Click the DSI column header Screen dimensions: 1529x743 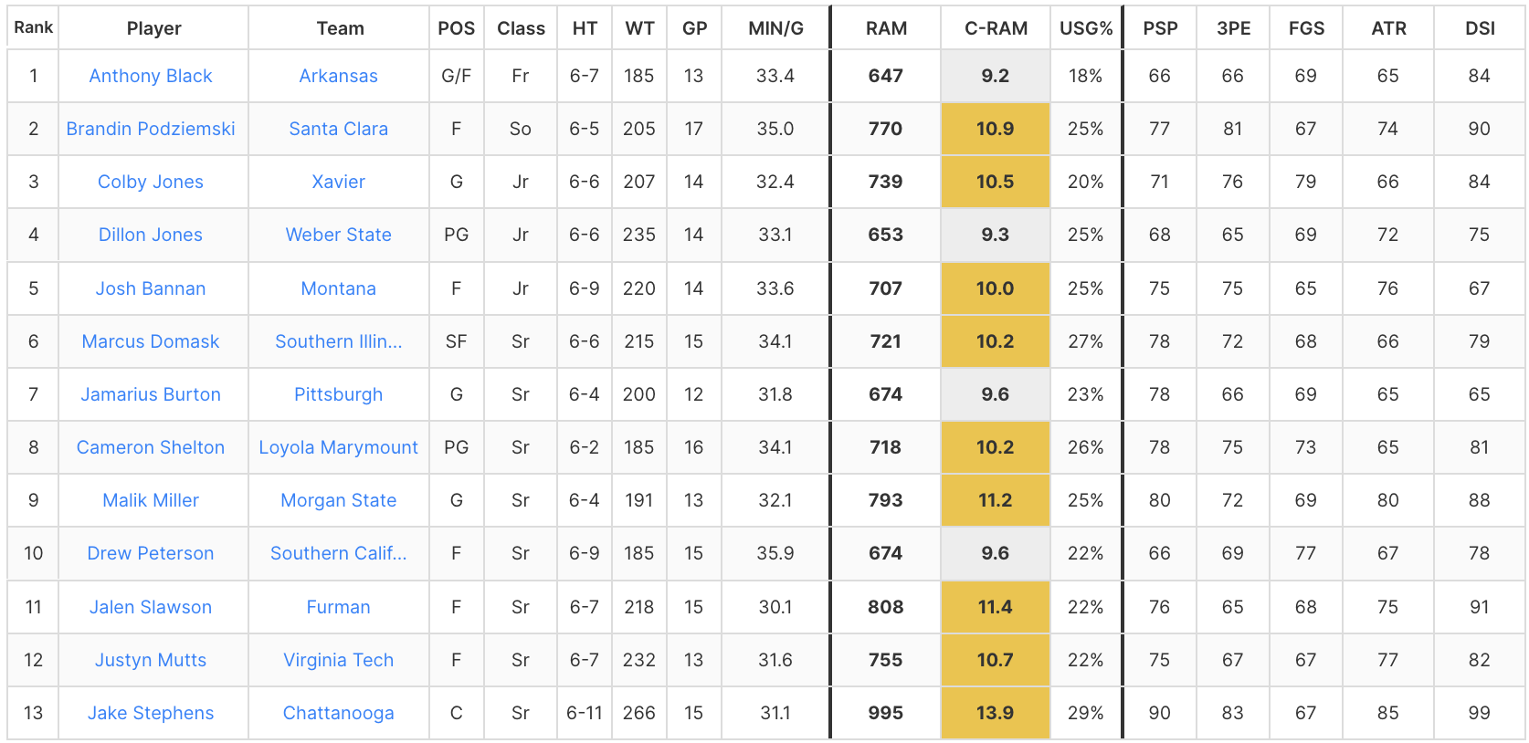pyautogui.click(x=1480, y=28)
